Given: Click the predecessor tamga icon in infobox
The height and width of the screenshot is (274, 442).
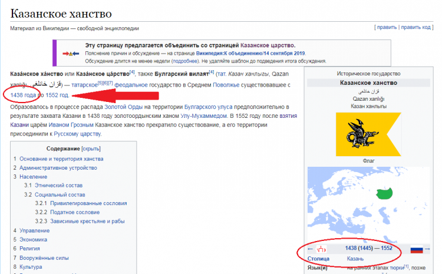Looking at the screenshot, I should [321, 249].
